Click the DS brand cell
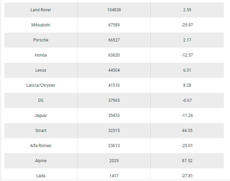 point(41,100)
